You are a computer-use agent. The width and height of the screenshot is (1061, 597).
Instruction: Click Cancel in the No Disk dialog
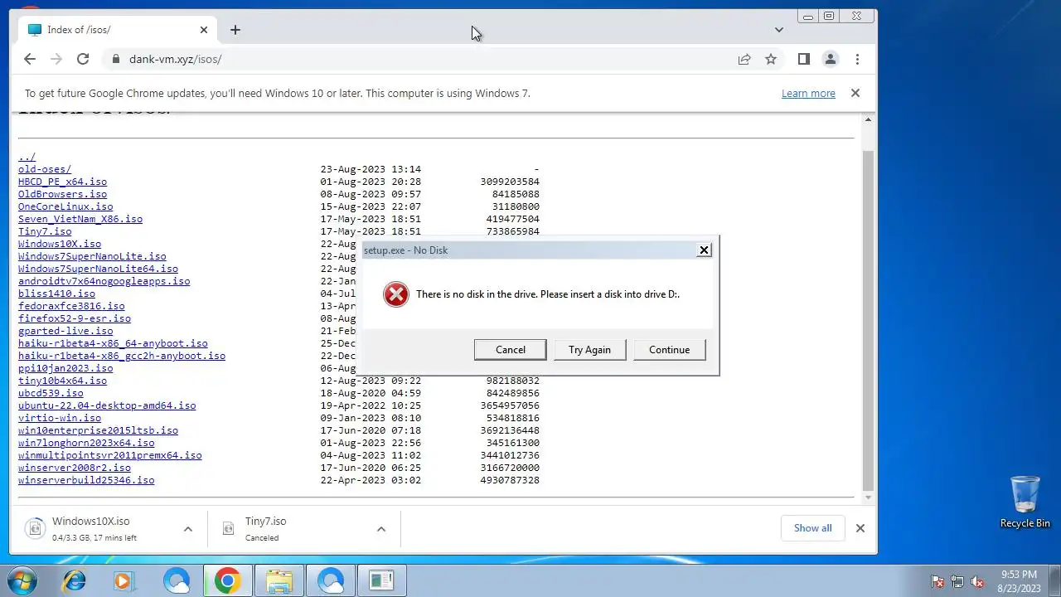point(511,350)
